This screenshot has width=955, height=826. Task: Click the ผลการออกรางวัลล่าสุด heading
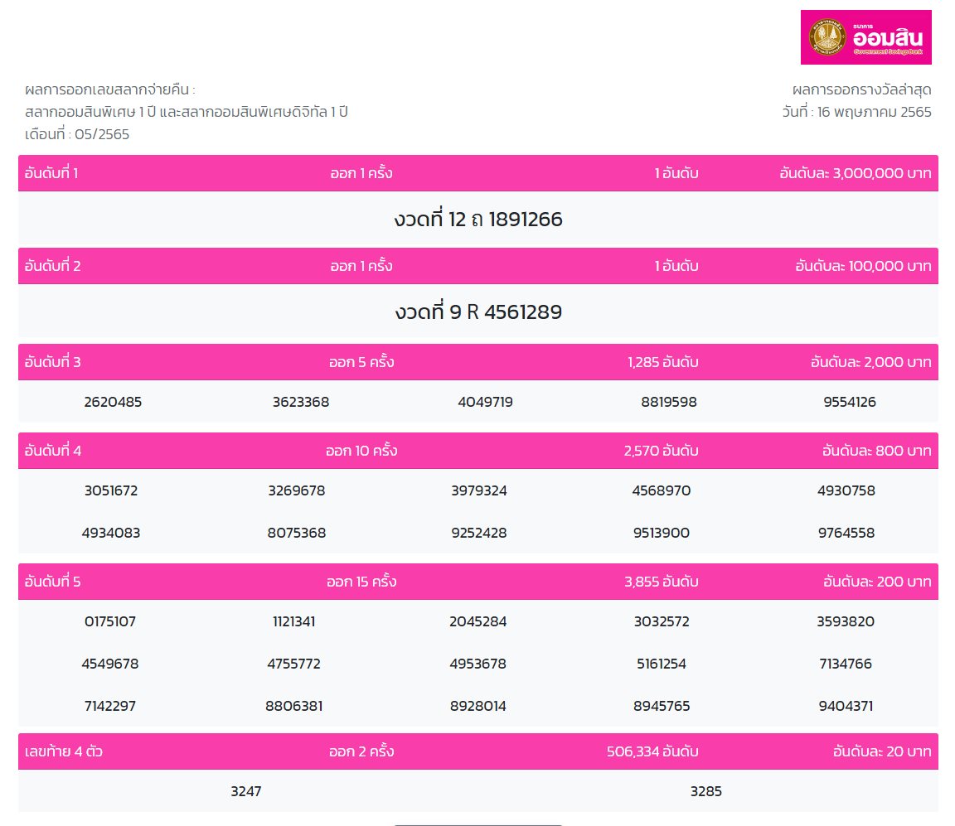pos(861,90)
